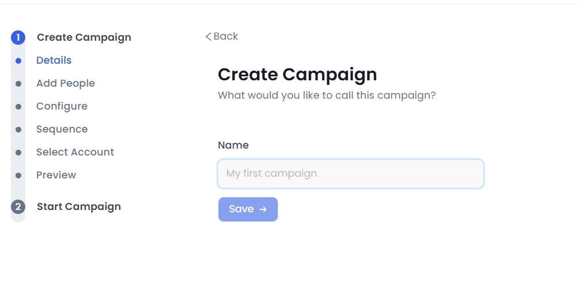Select the Create Campaign step title in sidebar

tap(84, 38)
